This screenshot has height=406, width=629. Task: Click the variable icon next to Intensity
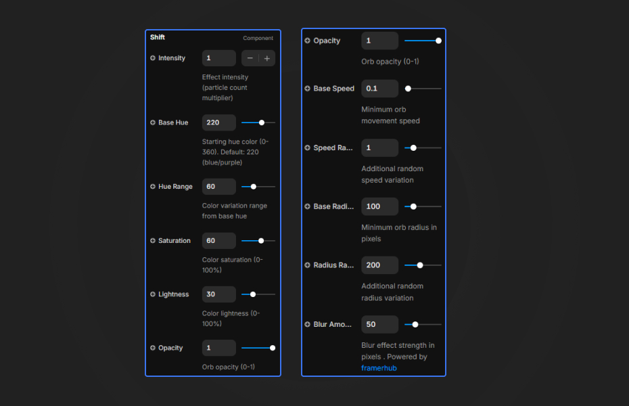(x=152, y=58)
